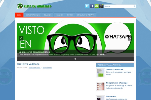Image resolution: width=151 pixels, height=100 pixels.
Task: Open the Imagenes menu item
Action: pyautogui.click(x=48, y=15)
